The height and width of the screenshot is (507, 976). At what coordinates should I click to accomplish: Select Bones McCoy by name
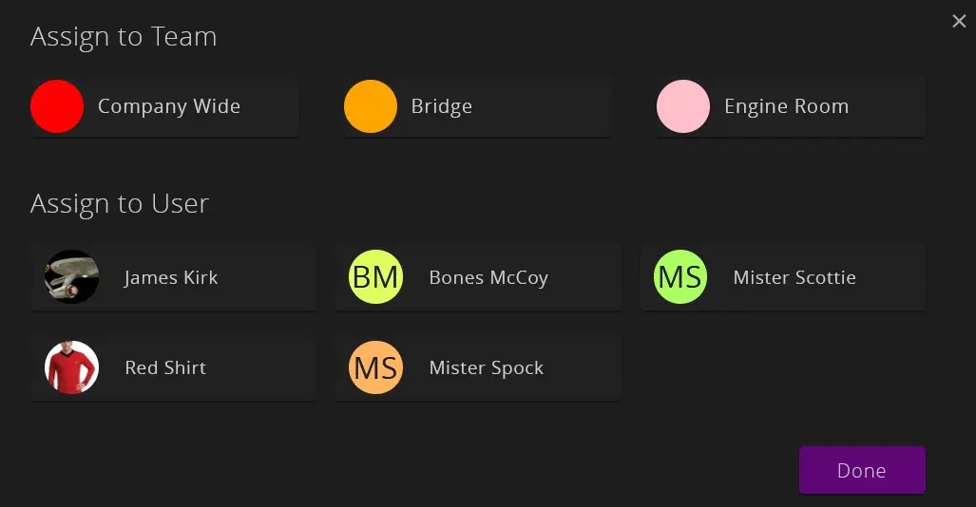point(488,278)
